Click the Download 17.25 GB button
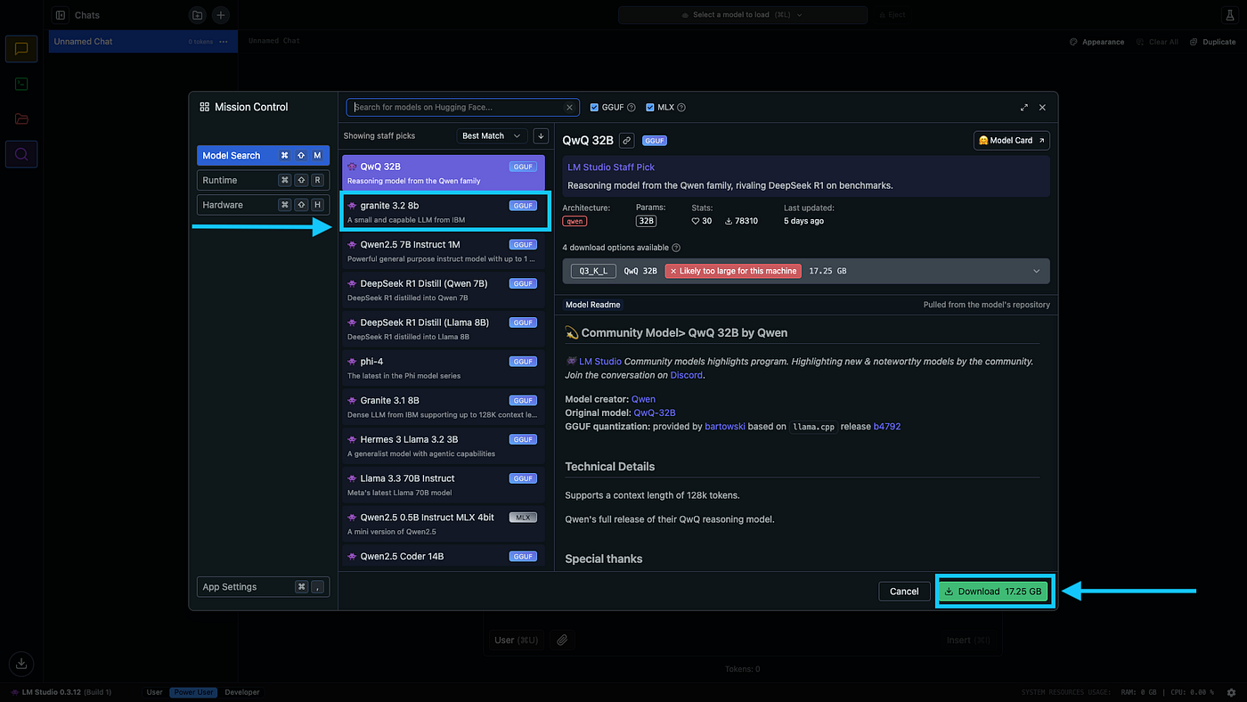Screen dimensions: 1247x702 pos(993,592)
